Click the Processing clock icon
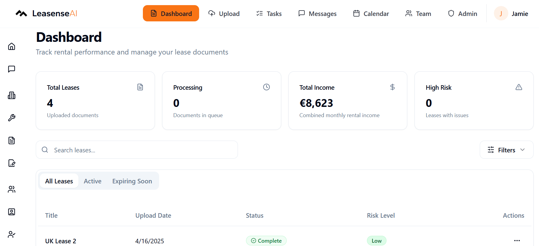This screenshot has width=539, height=246. tap(266, 87)
